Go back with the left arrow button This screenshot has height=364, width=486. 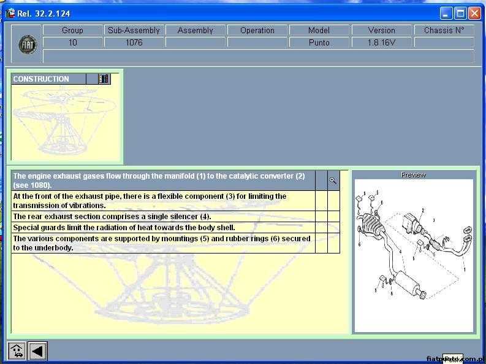(37, 351)
